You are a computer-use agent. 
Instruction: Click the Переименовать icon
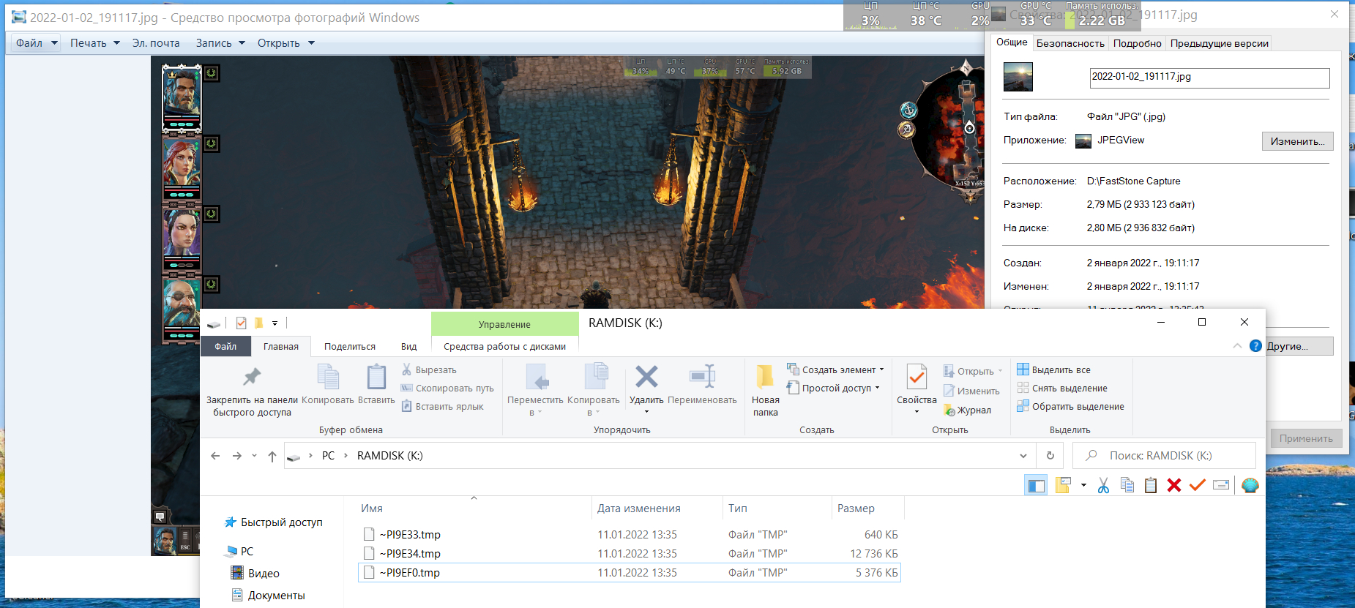click(x=702, y=376)
